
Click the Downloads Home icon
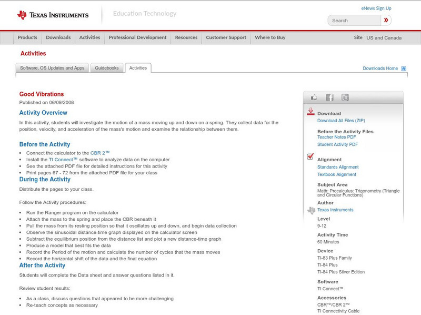tap(403, 68)
